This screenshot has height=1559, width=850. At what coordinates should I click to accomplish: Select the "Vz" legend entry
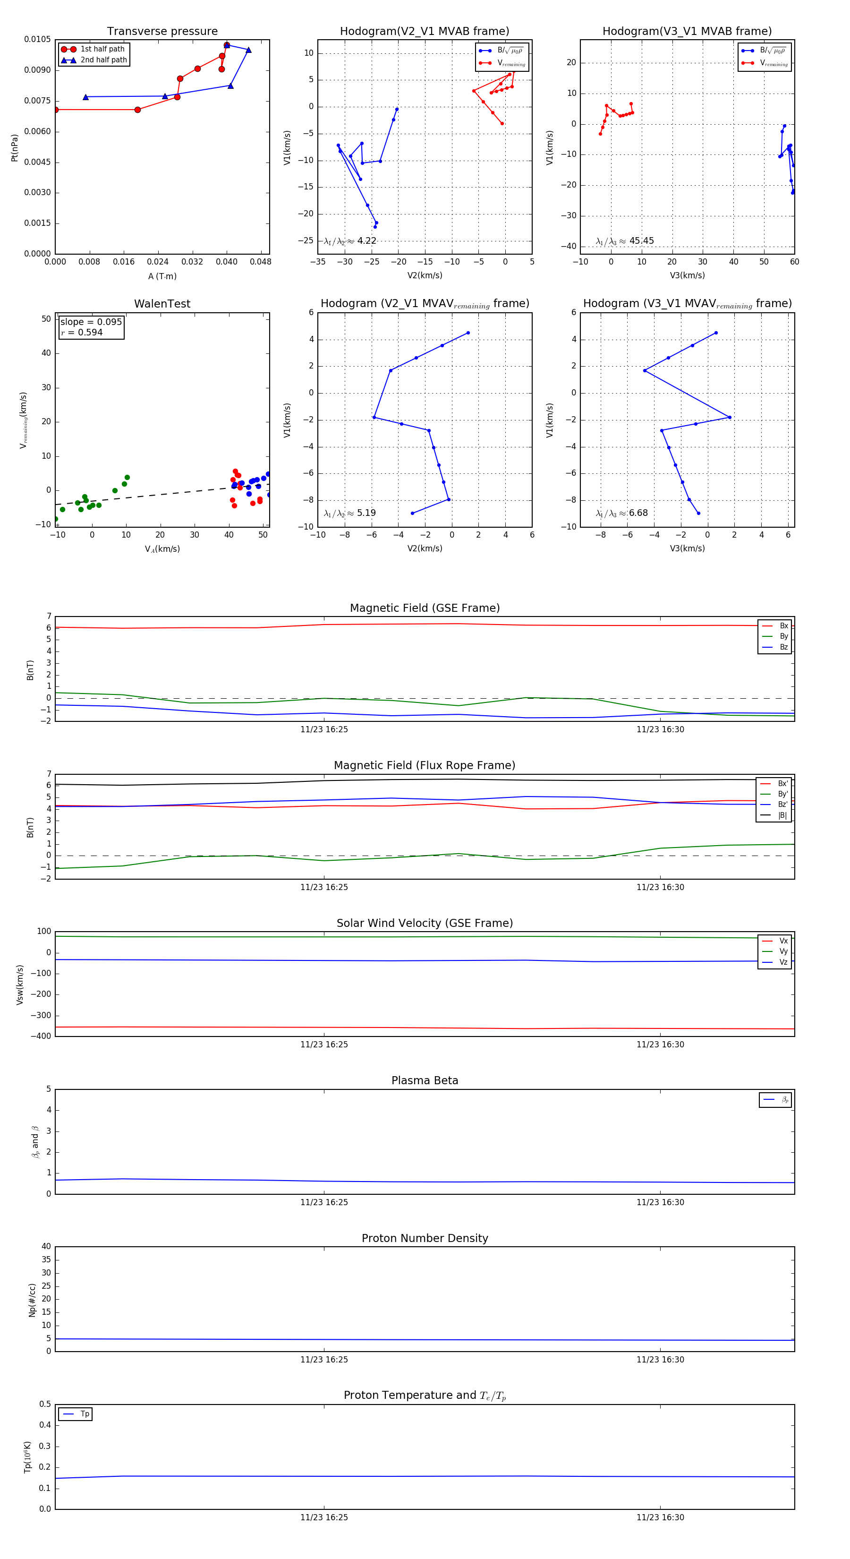pos(775,962)
